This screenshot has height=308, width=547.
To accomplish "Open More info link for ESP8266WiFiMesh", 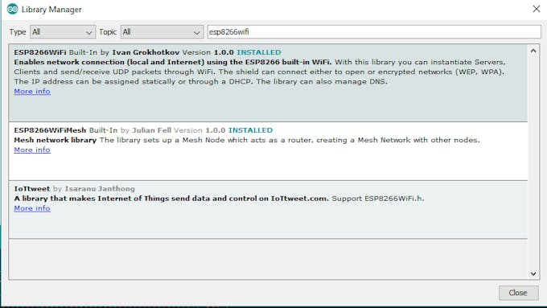I will 32,150.
